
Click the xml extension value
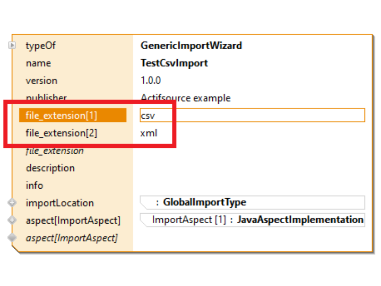pos(149,133)
